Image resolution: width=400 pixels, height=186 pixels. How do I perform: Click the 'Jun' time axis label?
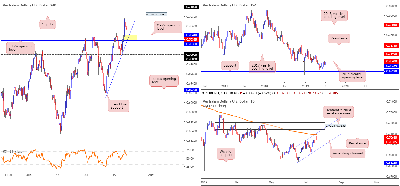coord(29,175)
